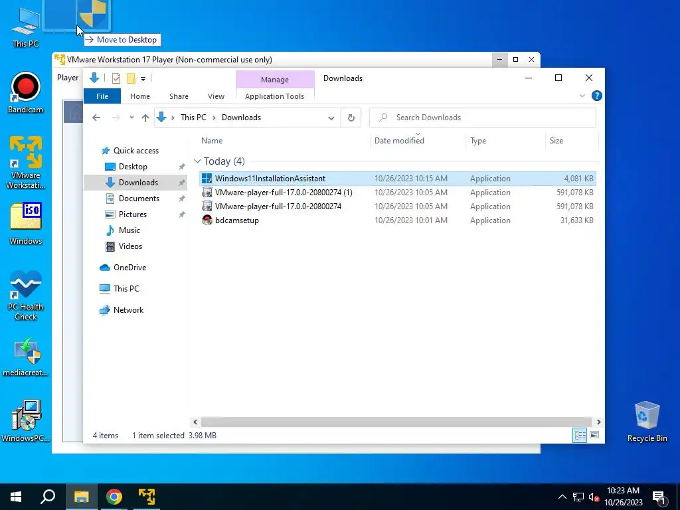Open the address bar history dropdown
The width and height of the screenshot is (680, 510).
(x=331, y=118)
